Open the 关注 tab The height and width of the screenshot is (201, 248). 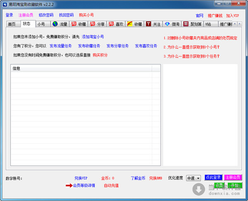click(153, 24)
